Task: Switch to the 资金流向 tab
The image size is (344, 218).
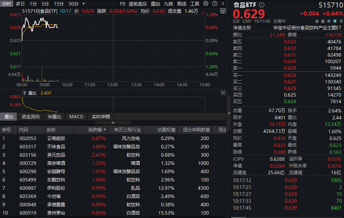Action: pos(30,117)
